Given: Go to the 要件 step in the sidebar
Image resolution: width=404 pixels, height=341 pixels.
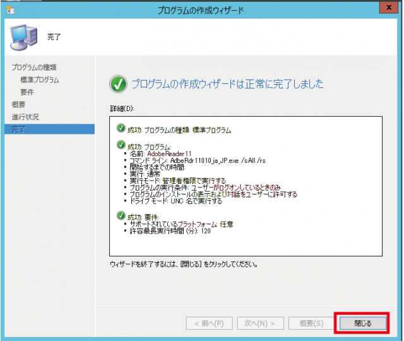Looking at the screenshot, I should pos(27,92).
